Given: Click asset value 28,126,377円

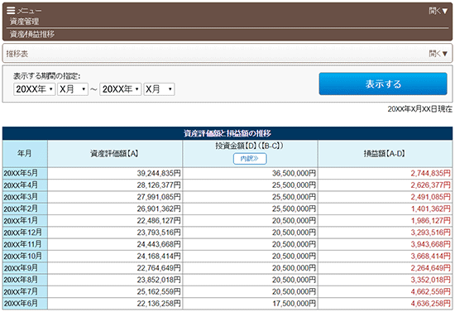Looking at the screenshot, I should click(x=159, y=185).
